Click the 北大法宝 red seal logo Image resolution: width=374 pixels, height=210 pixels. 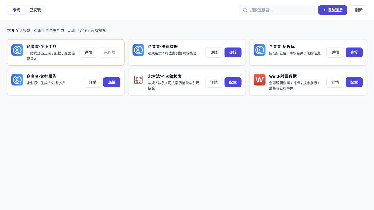[138, 80]
